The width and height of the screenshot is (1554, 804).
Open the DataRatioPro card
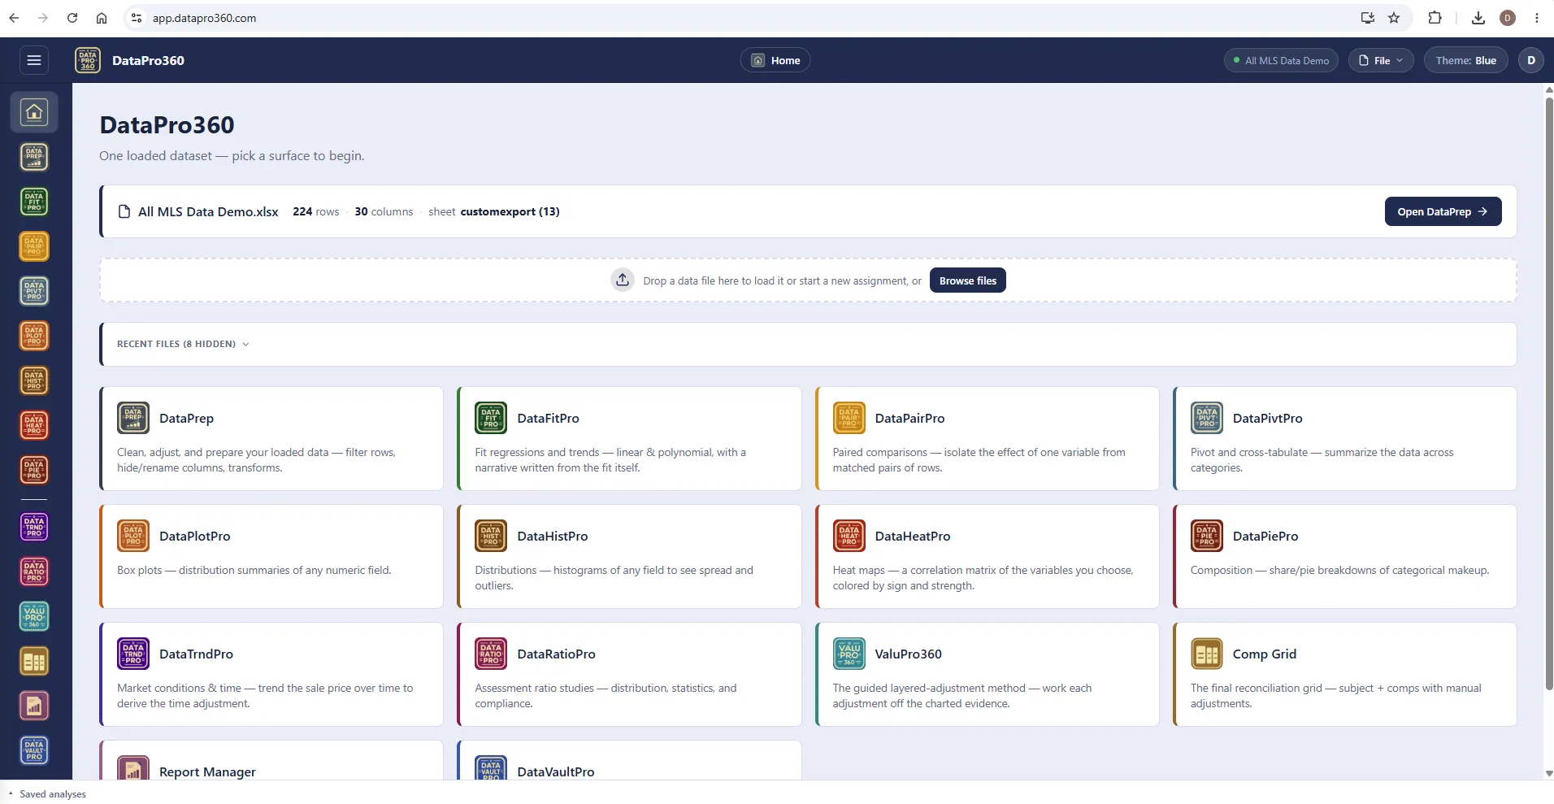[x=629, y=674]
